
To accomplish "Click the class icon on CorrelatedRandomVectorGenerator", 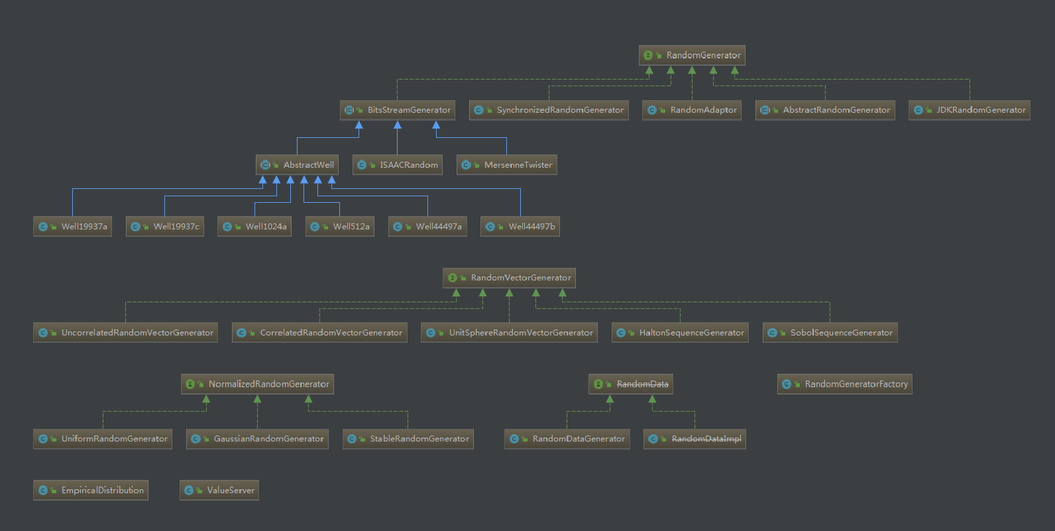I will 241,333.
